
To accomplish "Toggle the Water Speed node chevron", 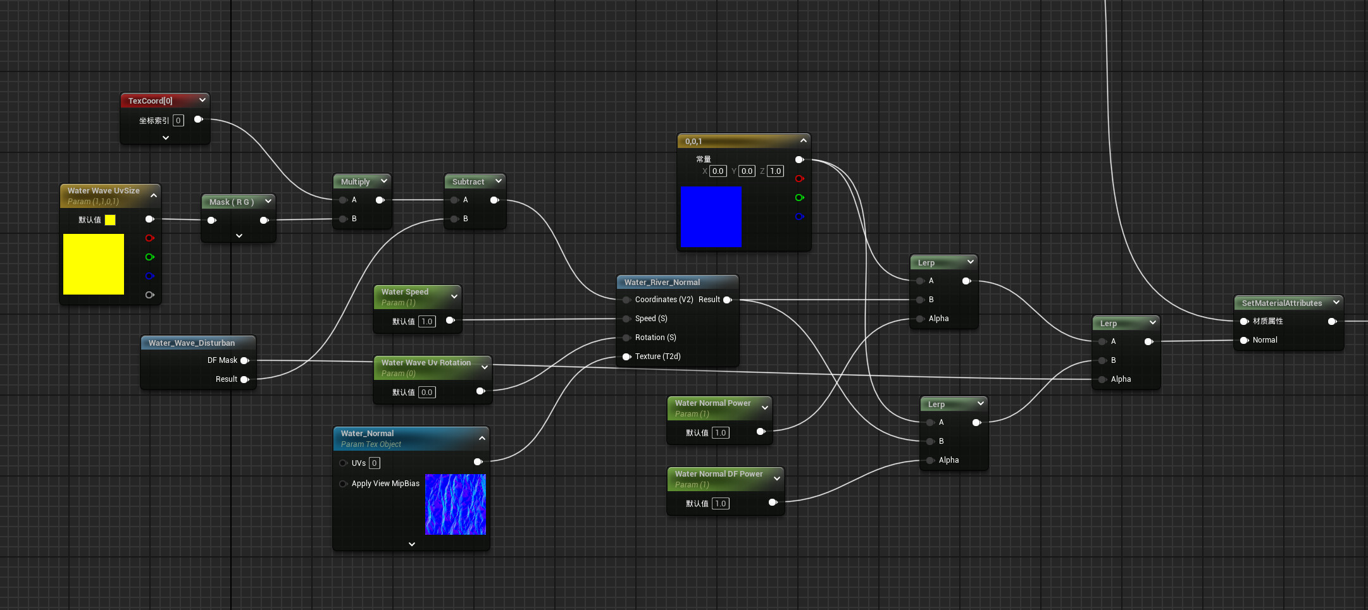I will [x=454, y=296].
